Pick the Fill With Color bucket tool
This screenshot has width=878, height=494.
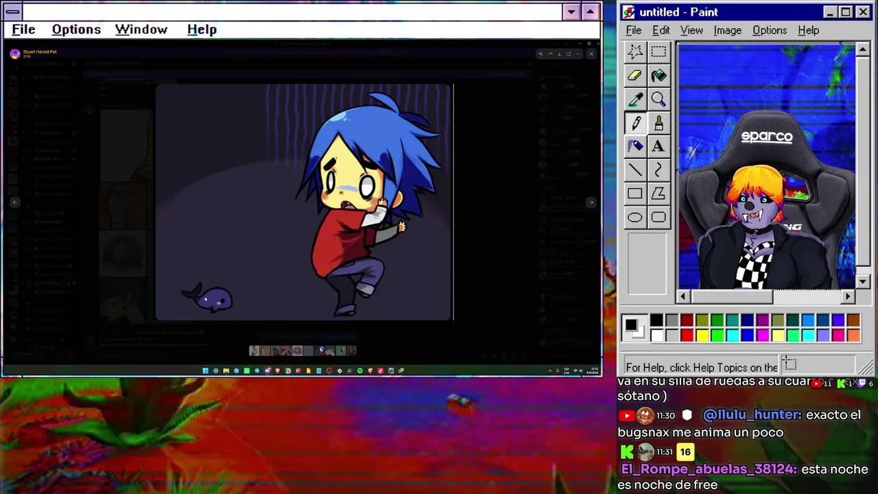(658, 75)
